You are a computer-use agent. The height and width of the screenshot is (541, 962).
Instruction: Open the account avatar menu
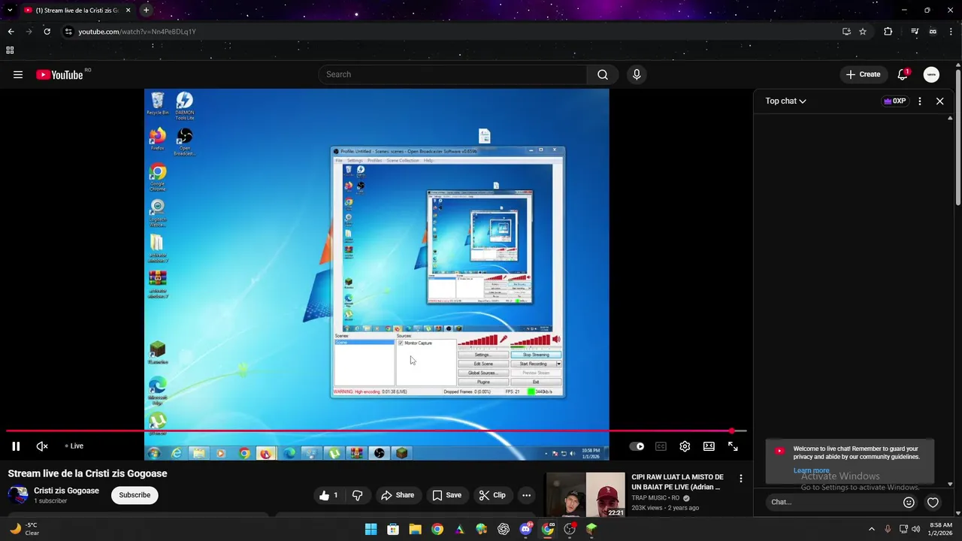click(931, 74)
